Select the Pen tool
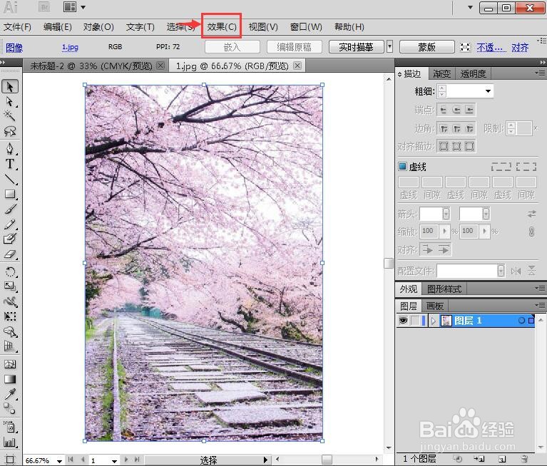The height and width of the screenshot is (466, 547). click(10, 148)
